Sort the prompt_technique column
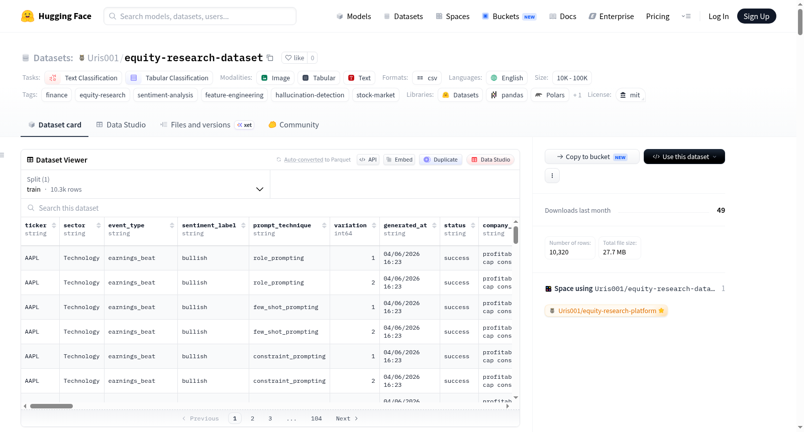Screen dimensions: 804x432 (x=324, y=225)
